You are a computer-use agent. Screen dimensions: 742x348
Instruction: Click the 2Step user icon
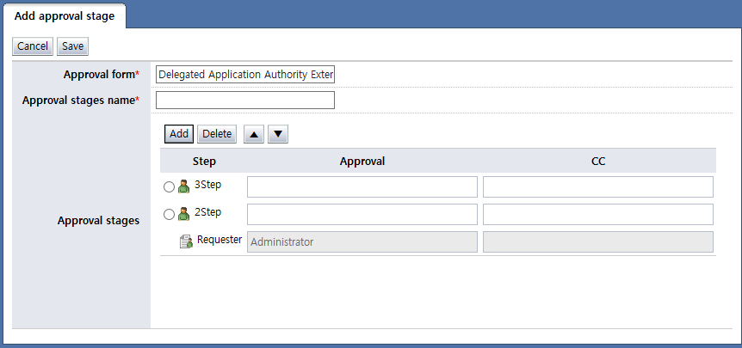click(183, 215)
